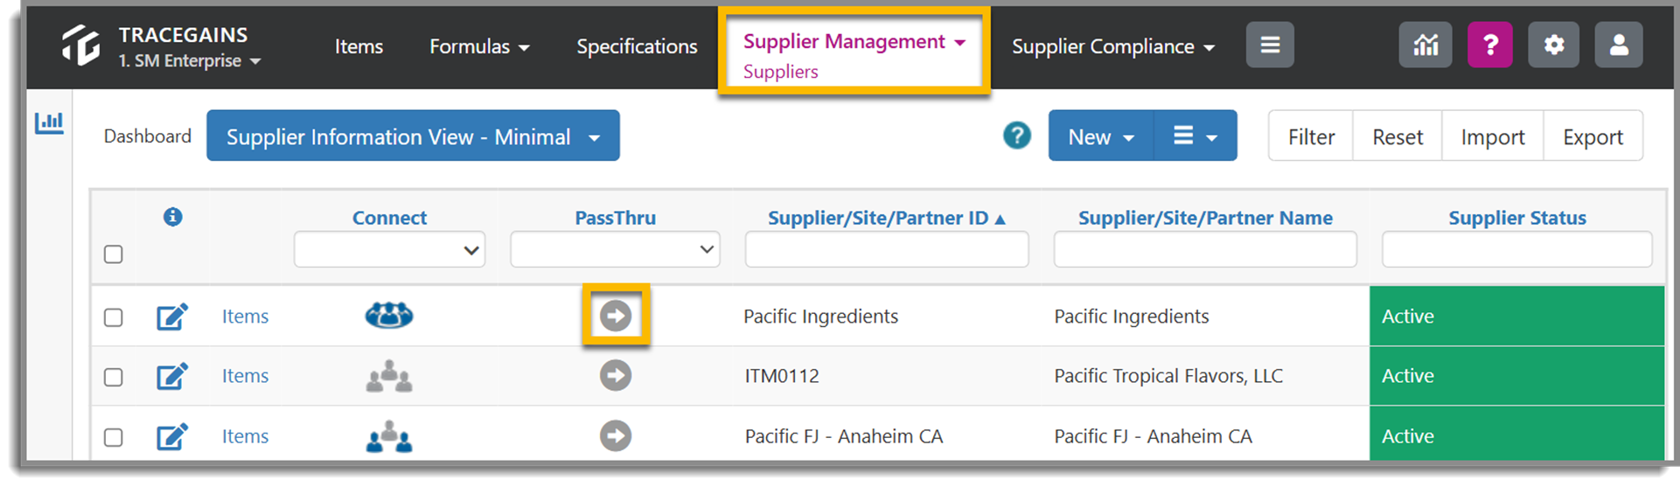This screenshot has height=487, width=1680.
Task: Click the Export button
Action: click(x=1593, y=136)
